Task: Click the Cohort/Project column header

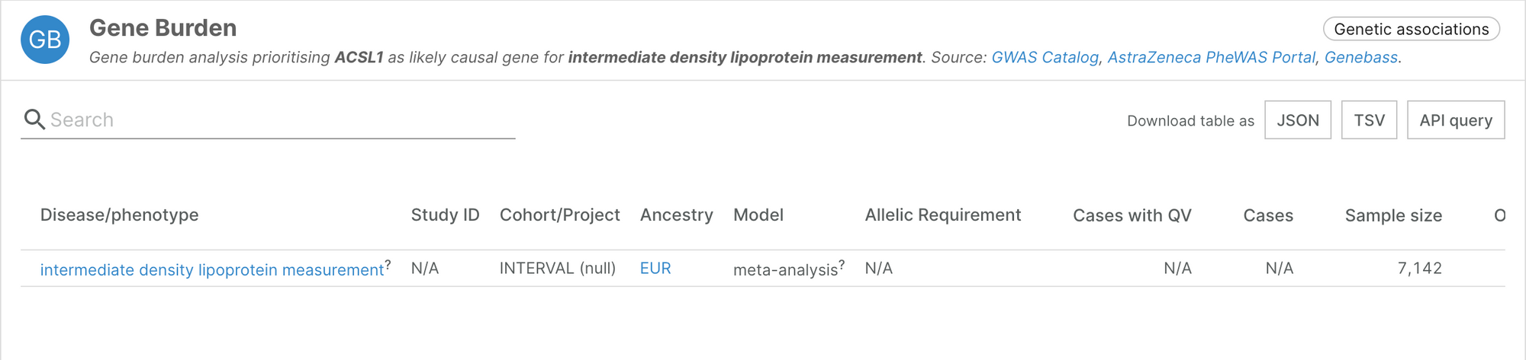Action: tap(559, 215)
